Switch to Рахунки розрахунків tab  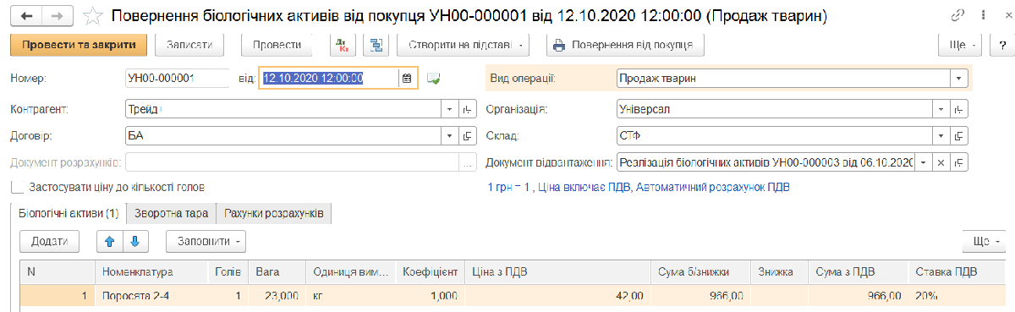click(x=274, y=214)
